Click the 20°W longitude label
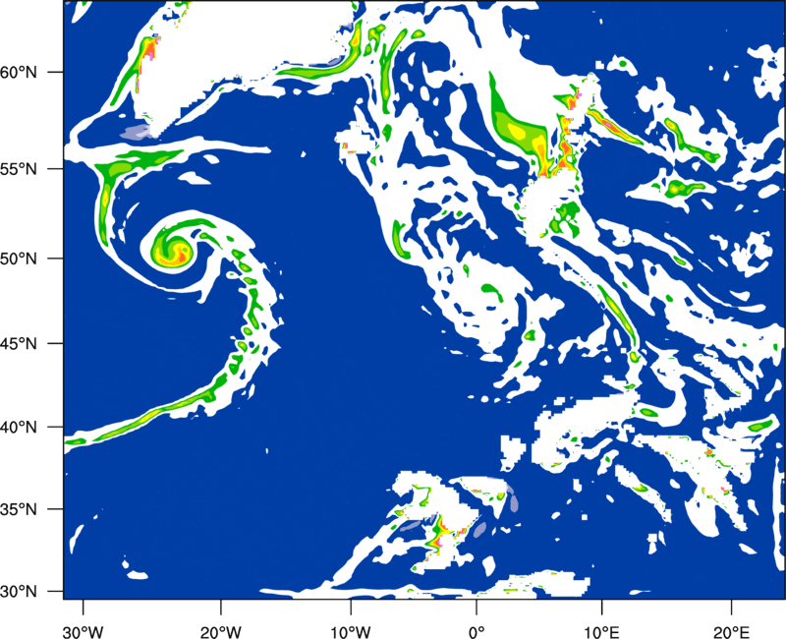This screenshot has width=786, height=639. pyautogui.click(x=220, y=632)
